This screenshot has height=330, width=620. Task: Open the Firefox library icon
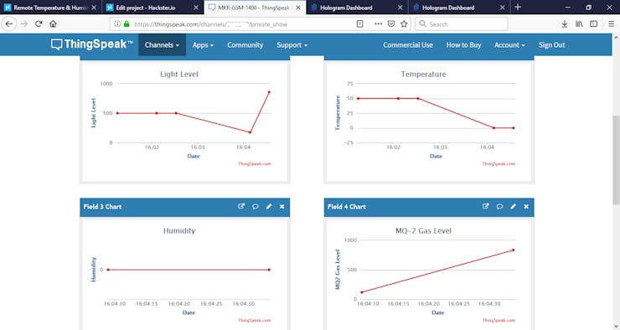pos(579,24)
